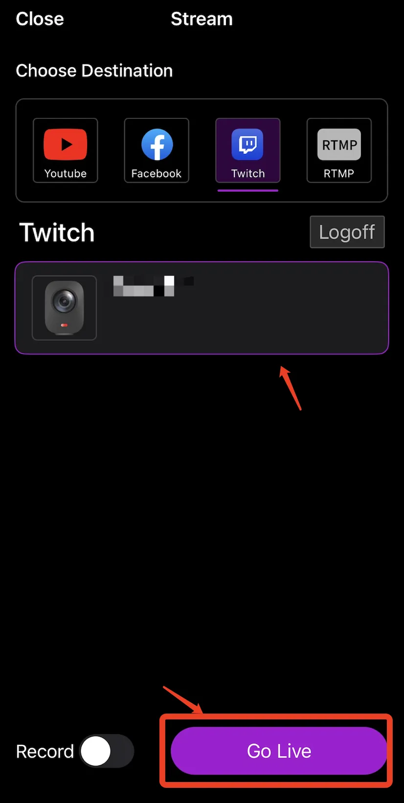Image resolution: width=404 pixels, height=803 pixels.
Task: Choose the Facebook logo icon
Action: click(157, 144)
